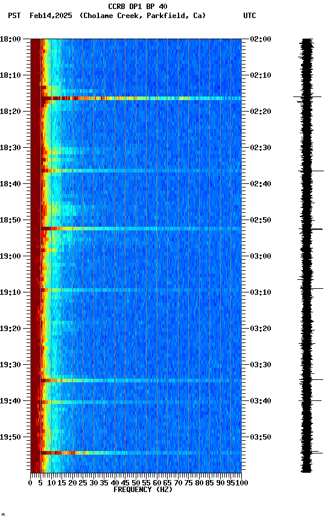The width and height of the screenshot is (333, 521).
Task: Click the spectrogram event band near 18:36
Action: (x=141, y=171)
